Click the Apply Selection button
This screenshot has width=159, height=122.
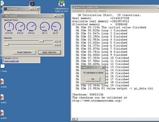49,52
